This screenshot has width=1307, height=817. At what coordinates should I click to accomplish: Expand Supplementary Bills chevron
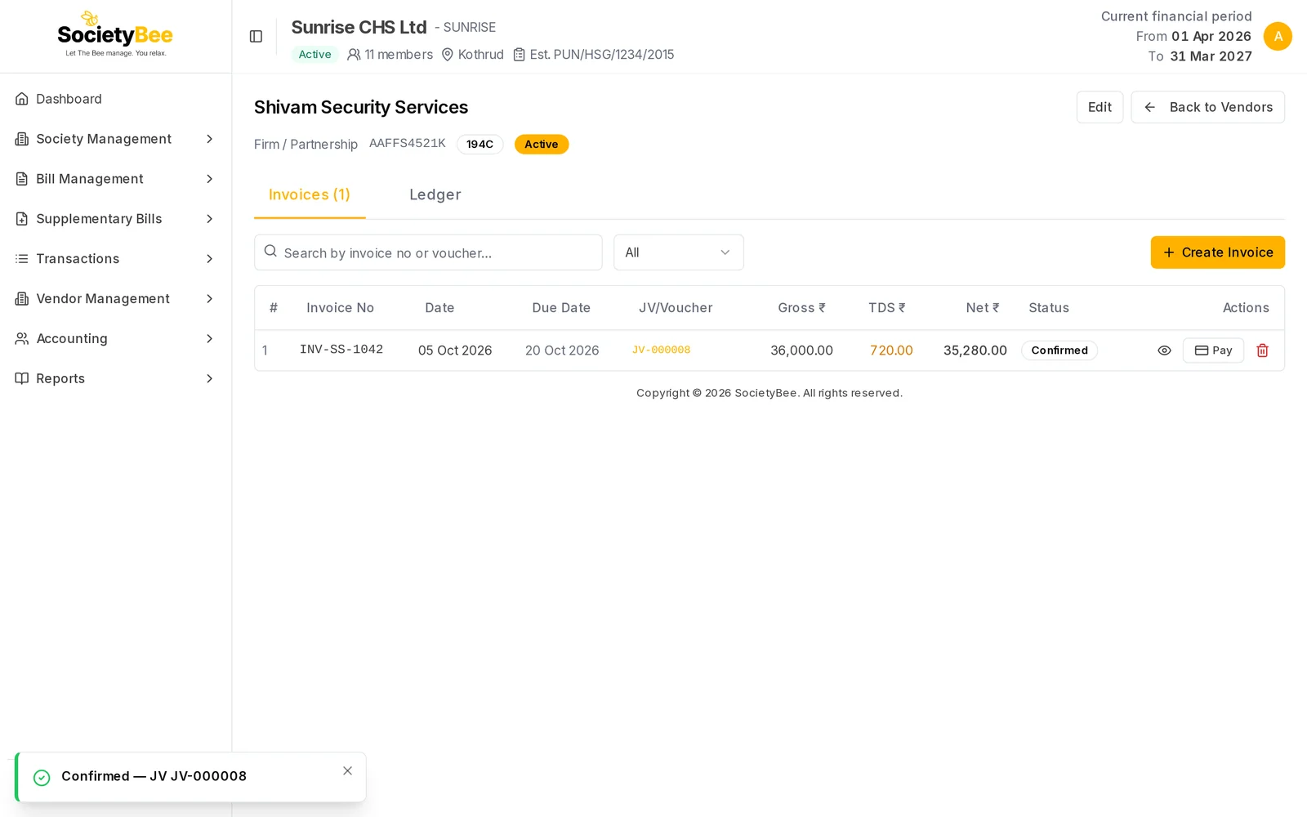point(210,219)
